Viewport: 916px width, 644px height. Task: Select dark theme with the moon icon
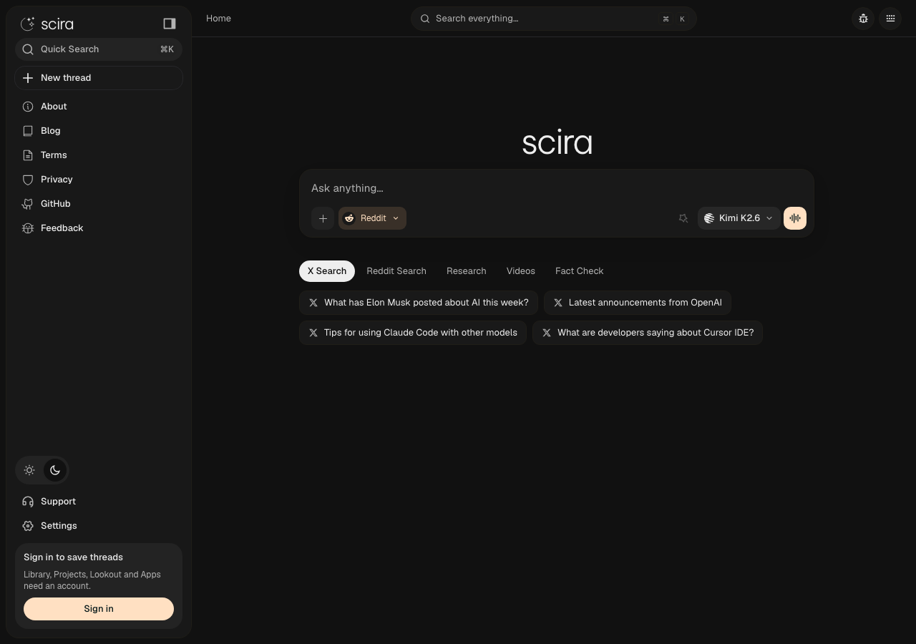pyautogui.click(x=55, y=470)
